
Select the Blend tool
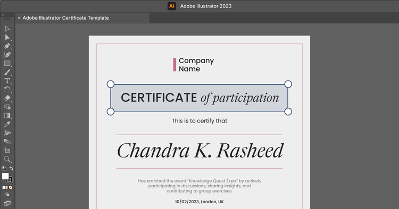(x=7, y=142)
